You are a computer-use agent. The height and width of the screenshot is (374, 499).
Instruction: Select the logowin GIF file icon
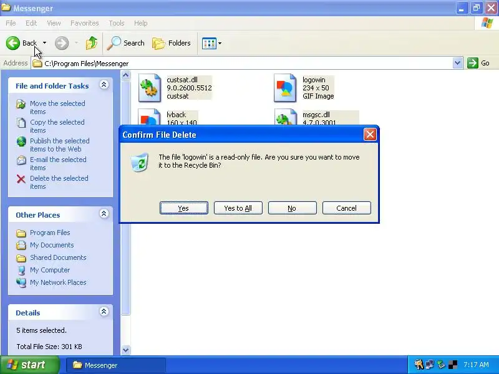coord(285,88)
